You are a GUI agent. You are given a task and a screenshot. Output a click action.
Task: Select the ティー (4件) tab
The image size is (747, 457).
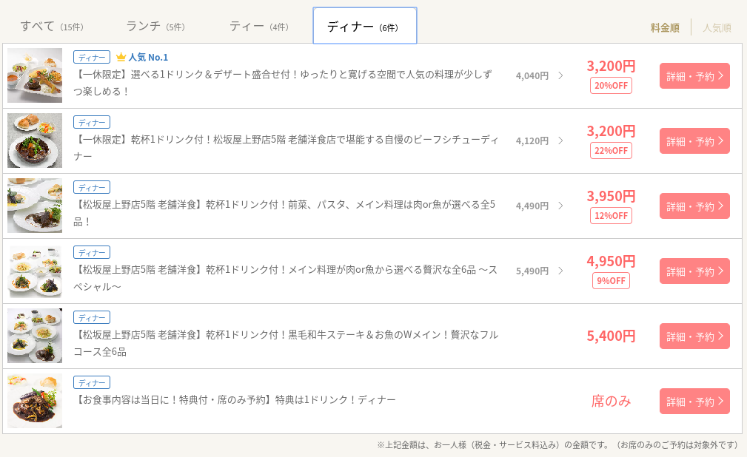coord(258,26)
